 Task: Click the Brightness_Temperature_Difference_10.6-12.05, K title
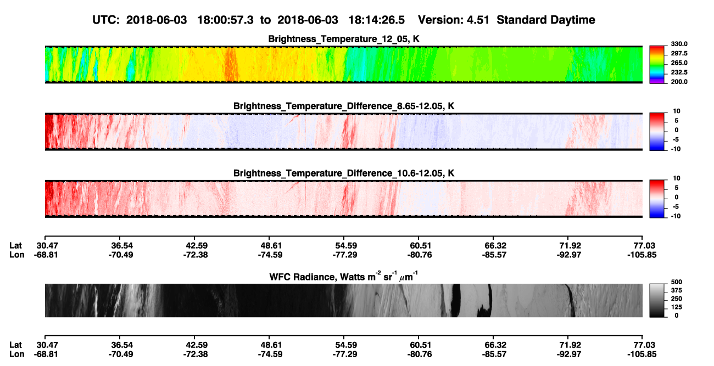(344, 173)
